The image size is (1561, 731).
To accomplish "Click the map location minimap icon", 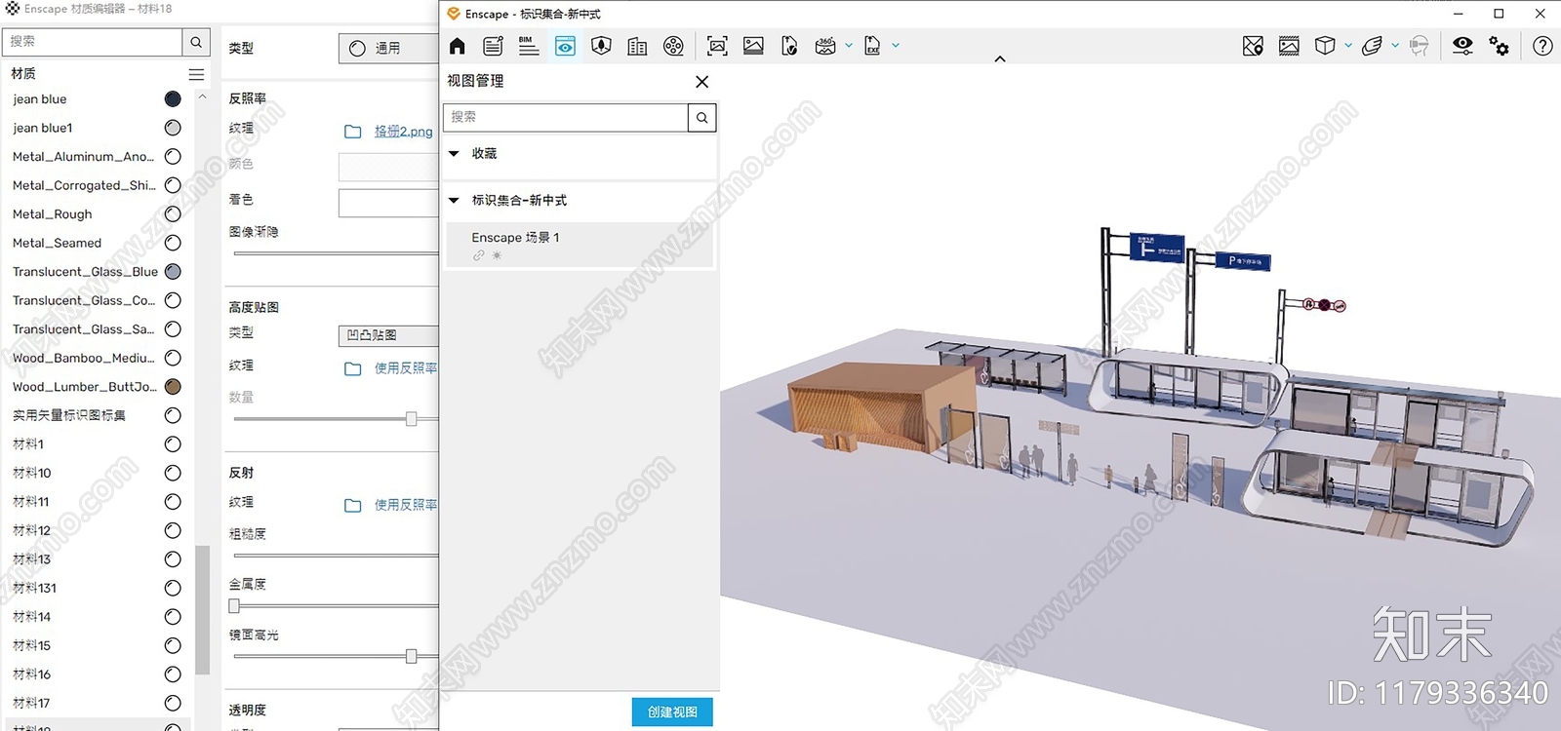I will (x=1253, y=46).
